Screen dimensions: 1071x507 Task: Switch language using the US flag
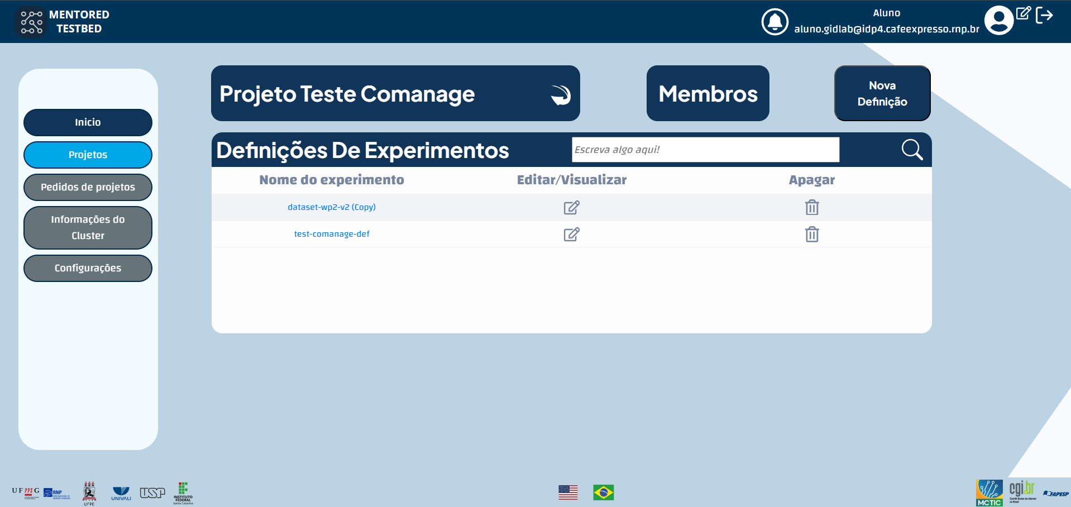pyautogui.click(x=568, y=492)
